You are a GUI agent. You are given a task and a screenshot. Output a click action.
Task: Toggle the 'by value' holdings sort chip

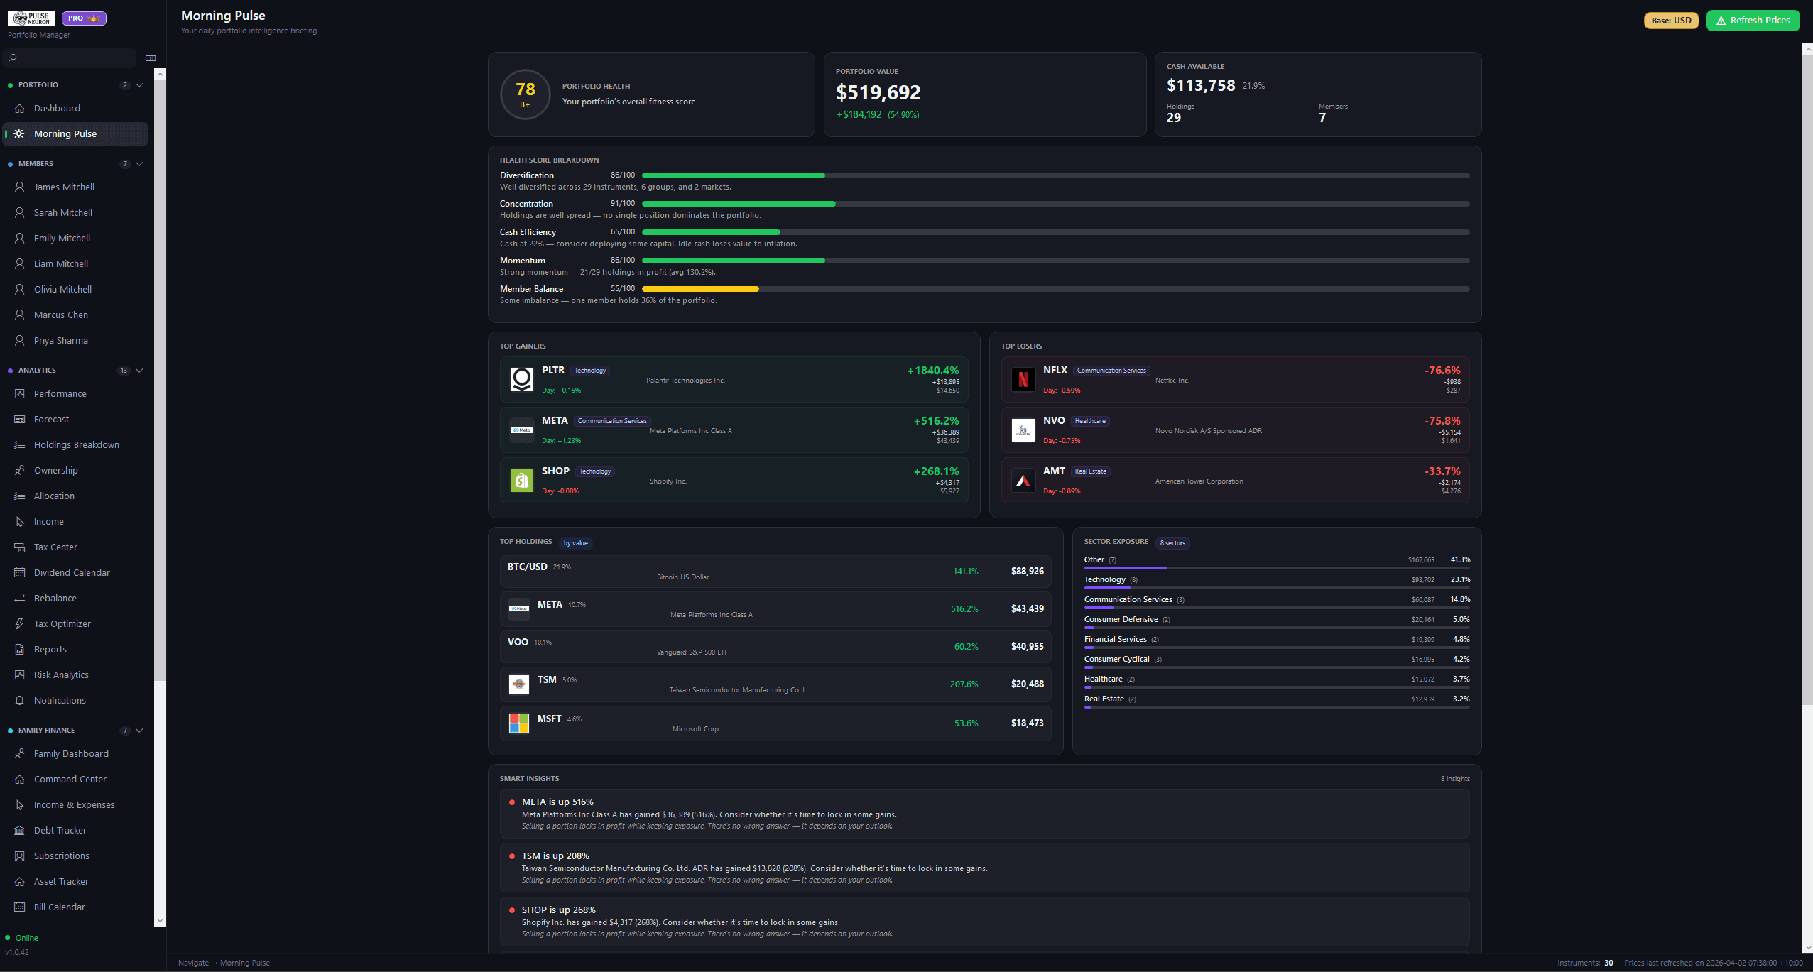click(575, 543)
